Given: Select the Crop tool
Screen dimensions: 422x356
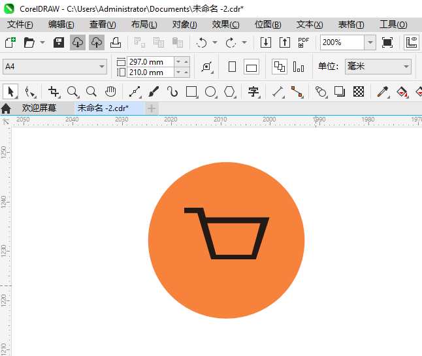Looking at the screenshot, I should click(x=54, y=91).
